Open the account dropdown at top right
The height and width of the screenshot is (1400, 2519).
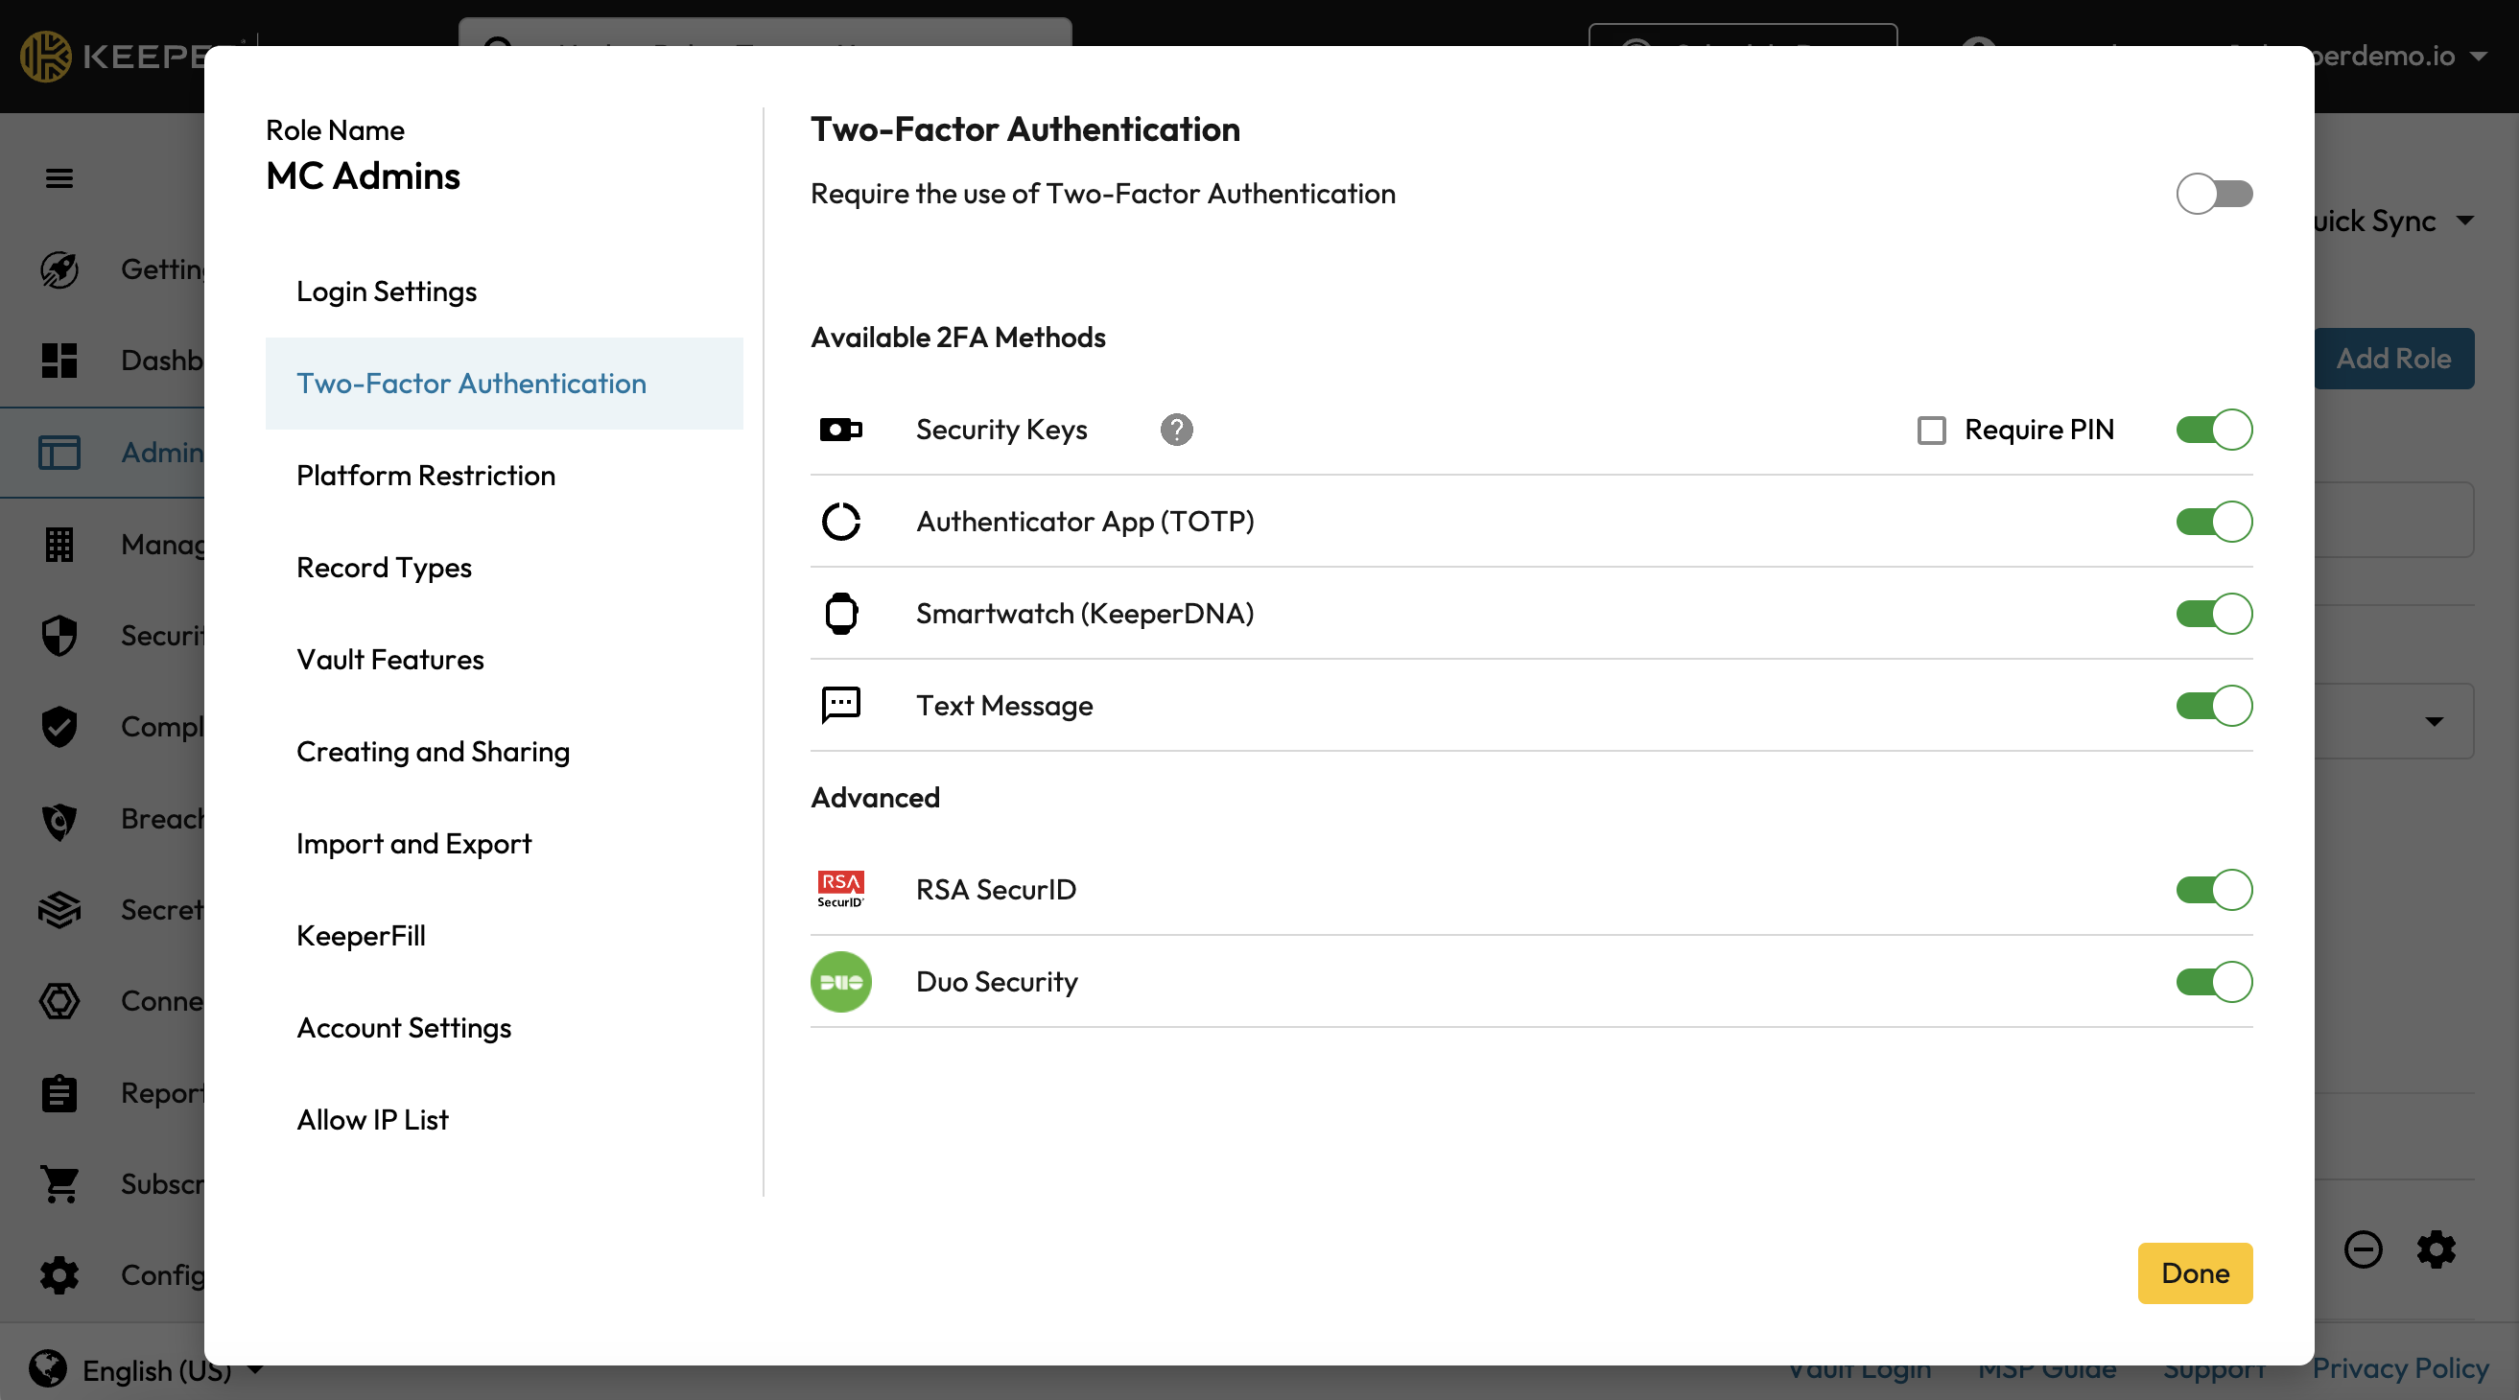pyautogui.click(x=2478, y=57)
